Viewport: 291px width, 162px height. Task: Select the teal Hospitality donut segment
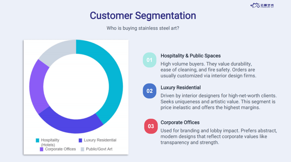coord(113,83)
